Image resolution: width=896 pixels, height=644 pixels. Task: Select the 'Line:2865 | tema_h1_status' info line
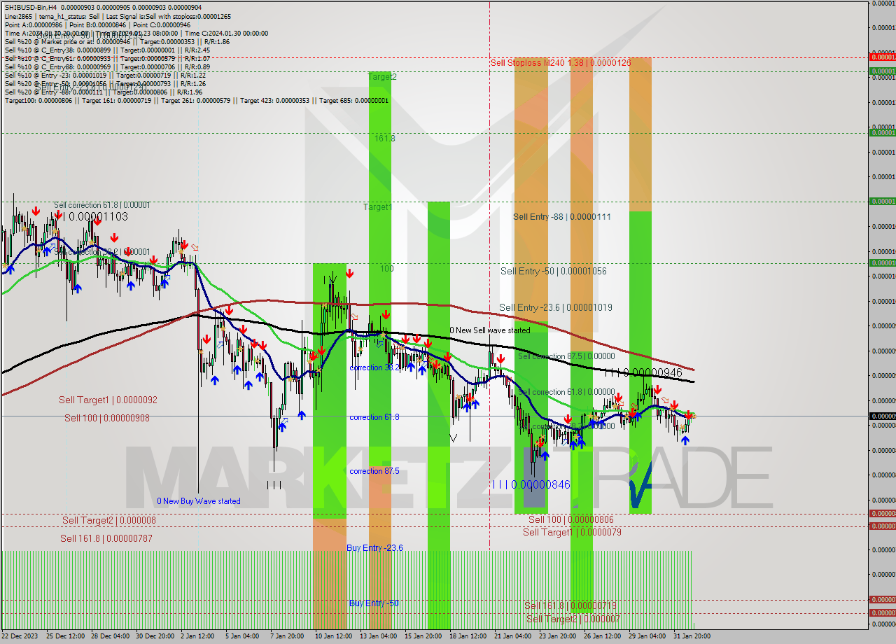click(118, 16)
